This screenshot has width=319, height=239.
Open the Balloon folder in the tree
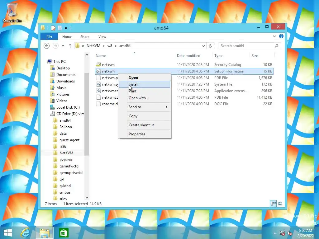[x=65, y=127]
